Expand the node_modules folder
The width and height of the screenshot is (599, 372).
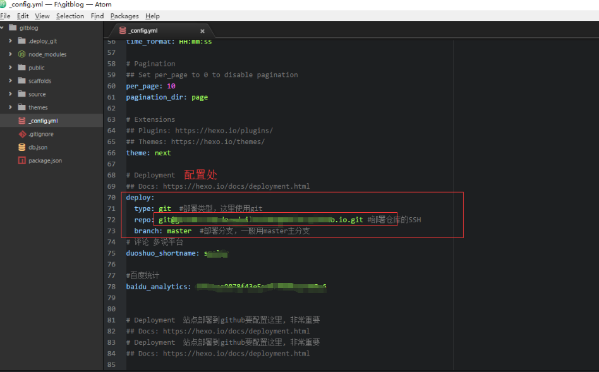tap(10, 54)
